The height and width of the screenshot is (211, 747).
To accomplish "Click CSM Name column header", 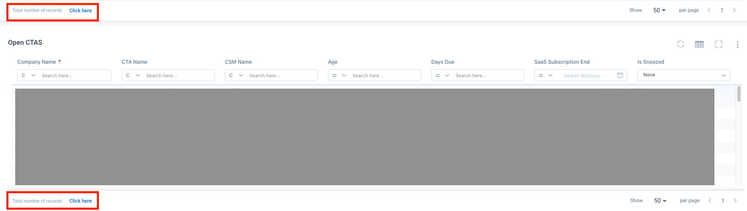I will [238, 62].
